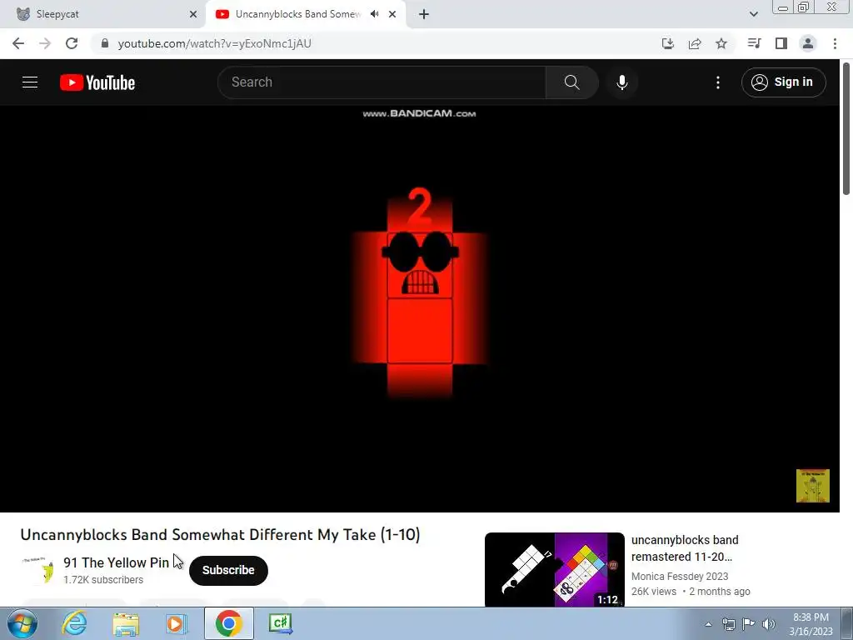Select the Uncannyblocks Band YouTube tab
This screenshot has width=853, height=640.
[x=297, y=14]
